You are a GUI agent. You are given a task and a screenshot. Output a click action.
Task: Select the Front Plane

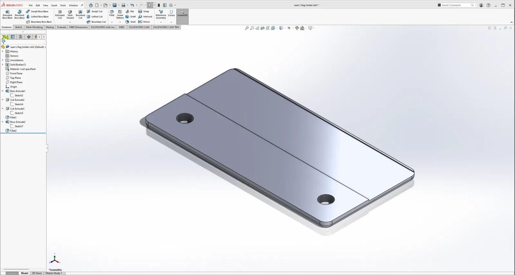(x=14, y=73)
